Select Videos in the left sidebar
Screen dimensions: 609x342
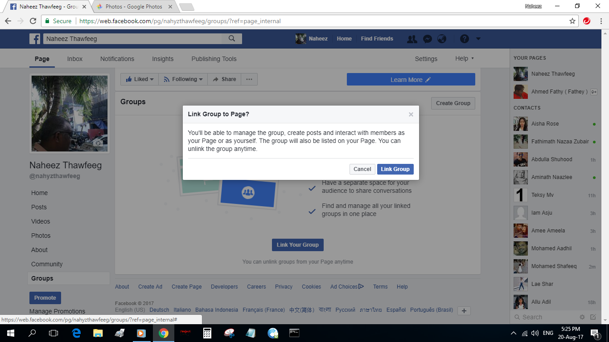41,221
